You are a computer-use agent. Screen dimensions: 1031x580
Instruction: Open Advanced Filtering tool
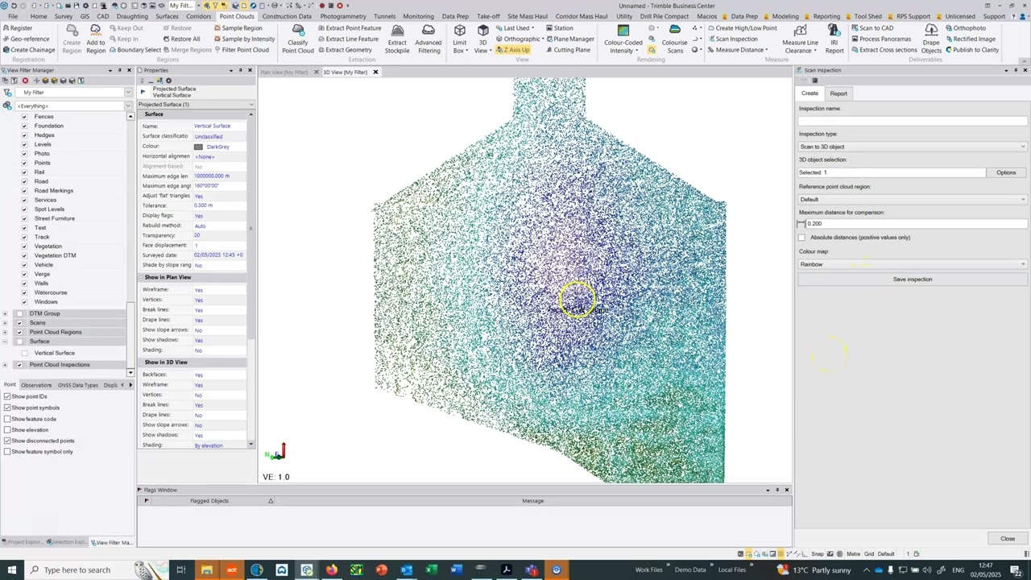(x=429, y=39)
